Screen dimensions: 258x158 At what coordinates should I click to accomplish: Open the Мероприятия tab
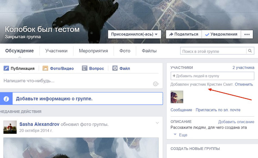pos(93,51)
